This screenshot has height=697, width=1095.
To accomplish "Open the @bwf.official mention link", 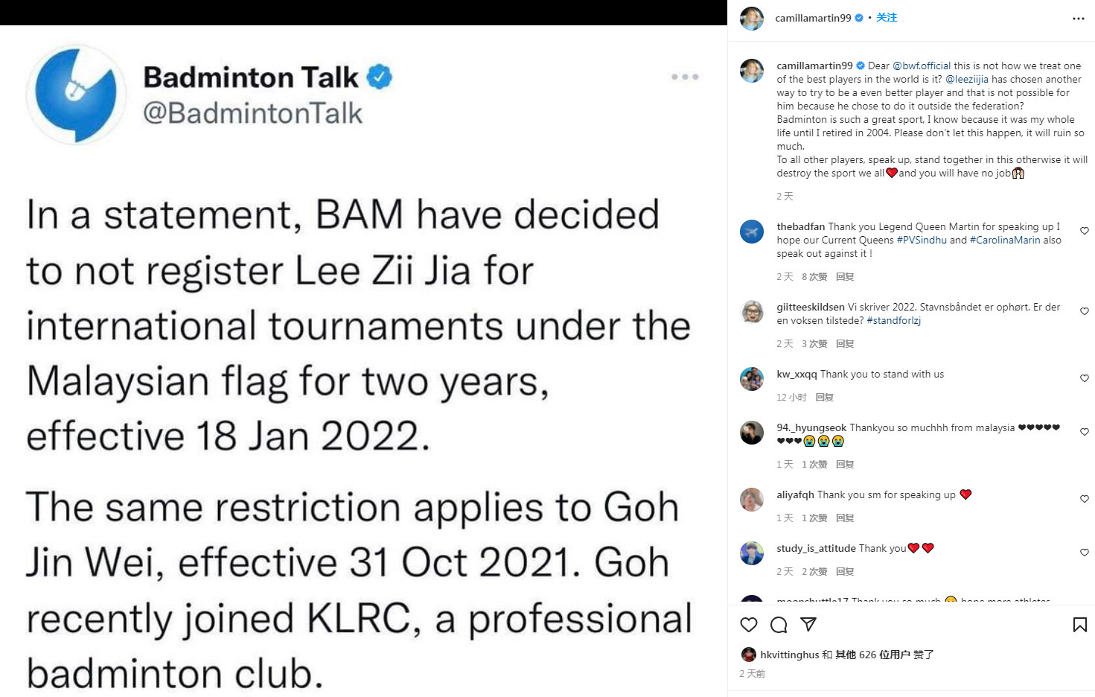I will coord(922,66).
